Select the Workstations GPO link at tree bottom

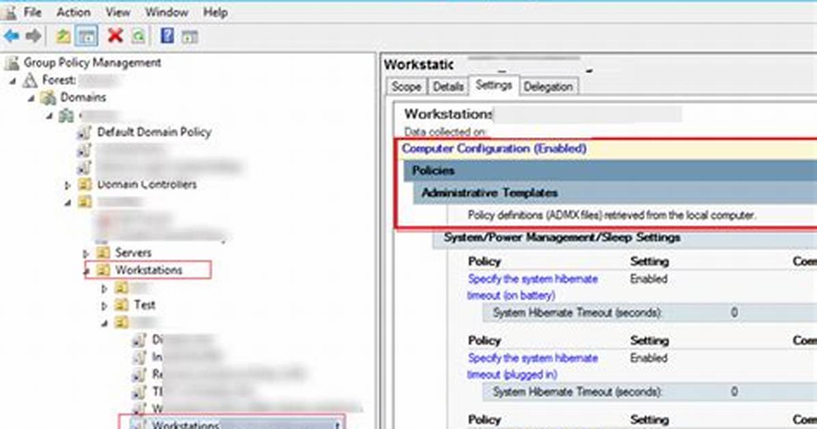pos(186,424)
